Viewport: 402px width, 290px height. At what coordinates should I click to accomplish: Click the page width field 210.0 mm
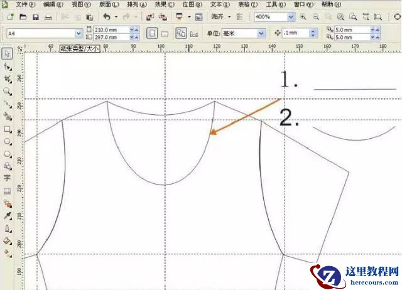tap(111, 30)
